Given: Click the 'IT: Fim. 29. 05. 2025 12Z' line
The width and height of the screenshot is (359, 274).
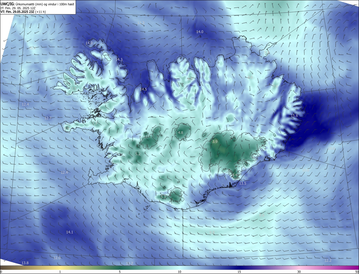Looking at the screenshot, I should (17, 8).
